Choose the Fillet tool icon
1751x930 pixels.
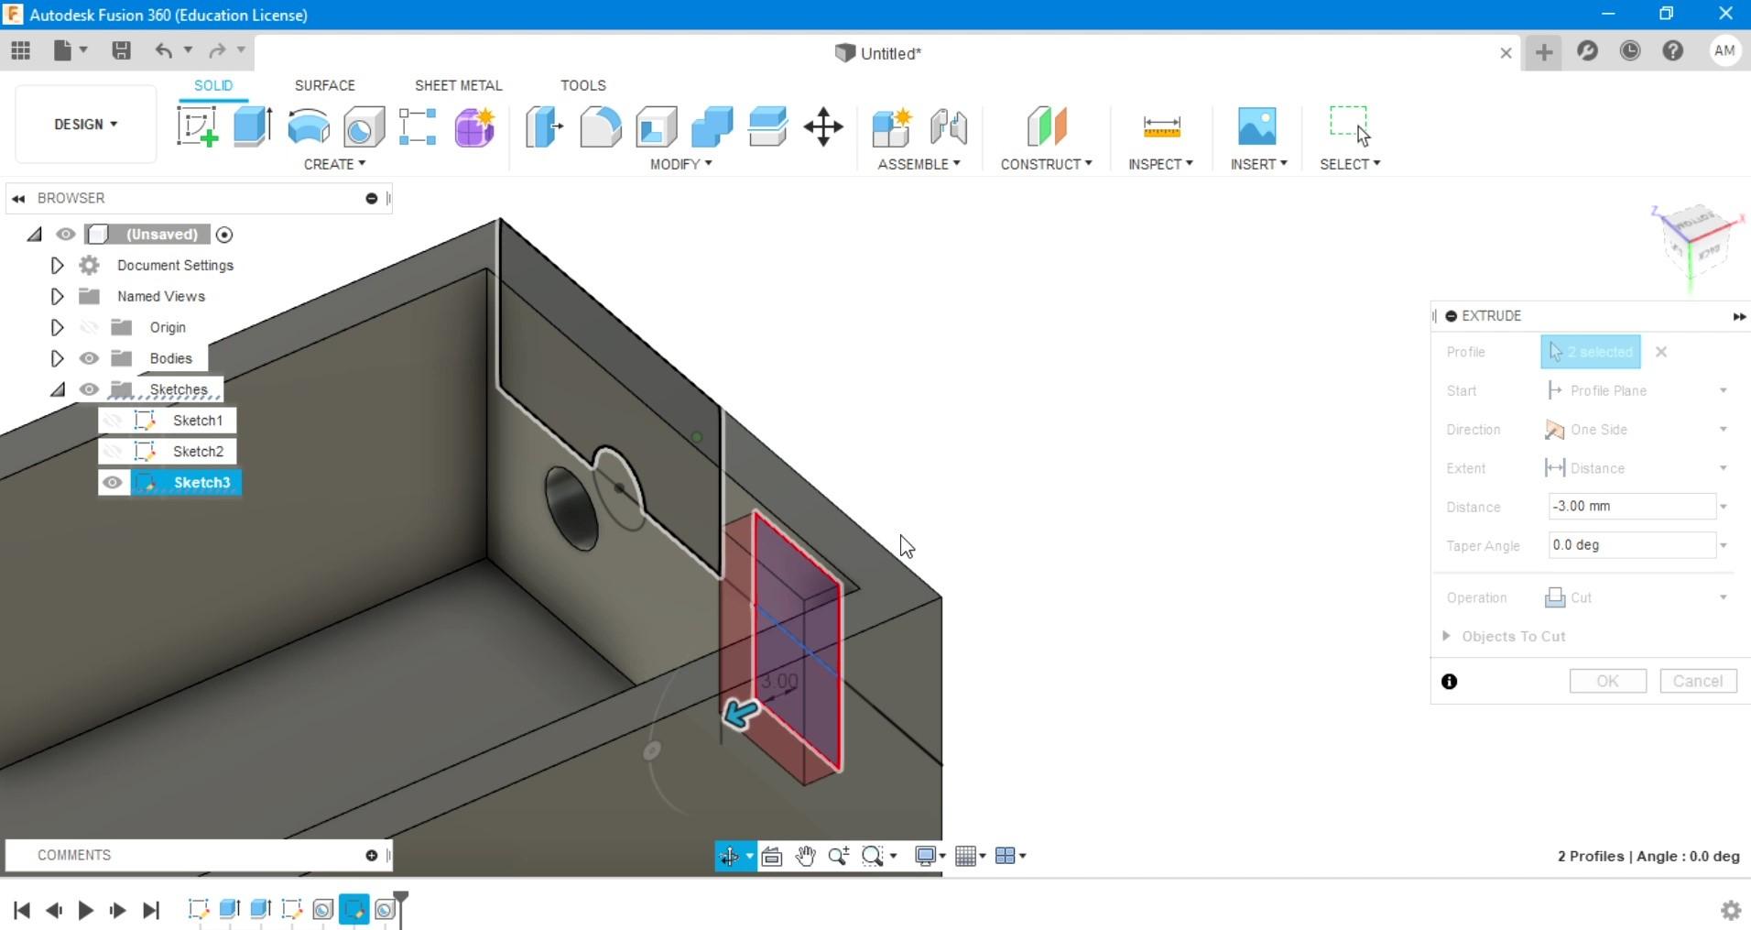(x=600, y=126)
